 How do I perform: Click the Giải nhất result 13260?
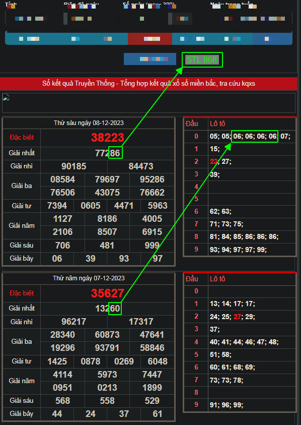107,309
